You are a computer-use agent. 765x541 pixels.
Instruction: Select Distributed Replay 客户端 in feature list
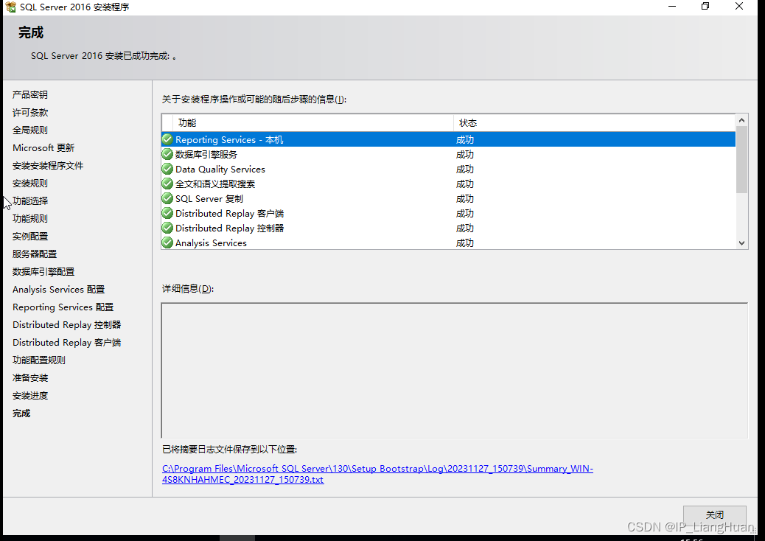448,213
